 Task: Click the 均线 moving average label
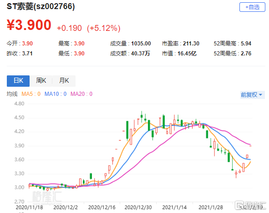point(12,94)
